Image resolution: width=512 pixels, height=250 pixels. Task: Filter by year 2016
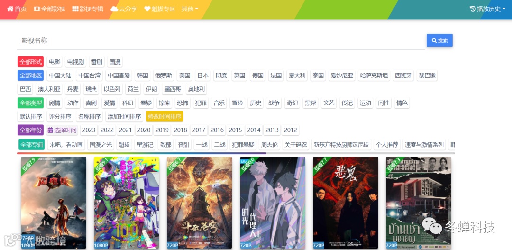217,130
